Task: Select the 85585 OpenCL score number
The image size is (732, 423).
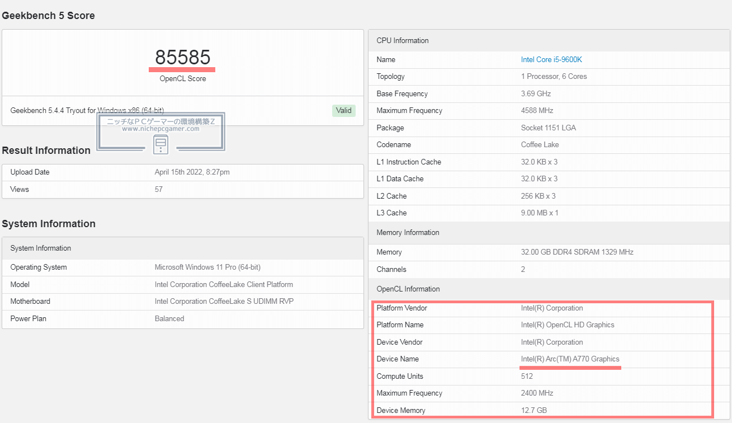Action: point(183,58)
